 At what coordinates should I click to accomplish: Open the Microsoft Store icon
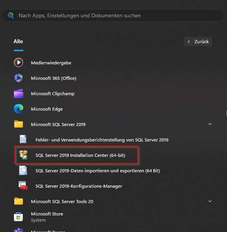[19, 217]
